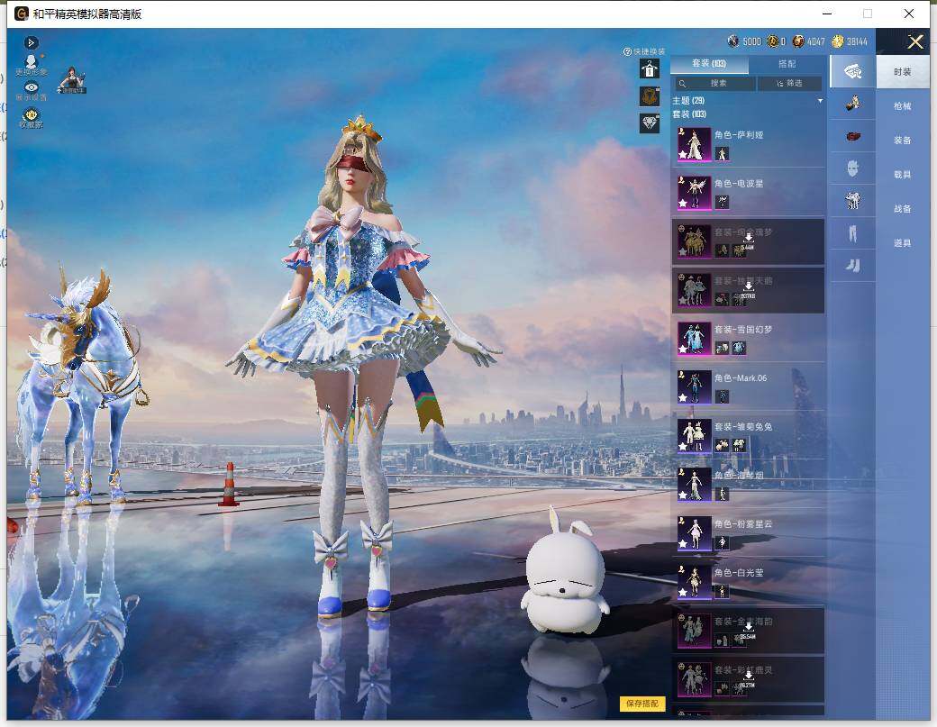Open the 收藏家 collector badge icon
937x727 pixels.
click(31, 118)
